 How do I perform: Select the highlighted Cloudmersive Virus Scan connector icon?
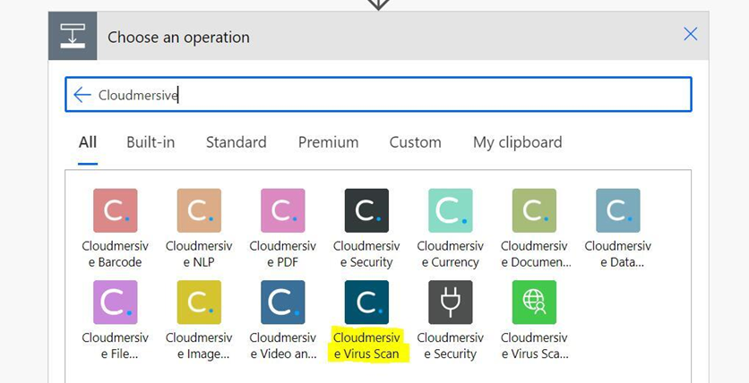pyautogui.click(x=366, y=302)
